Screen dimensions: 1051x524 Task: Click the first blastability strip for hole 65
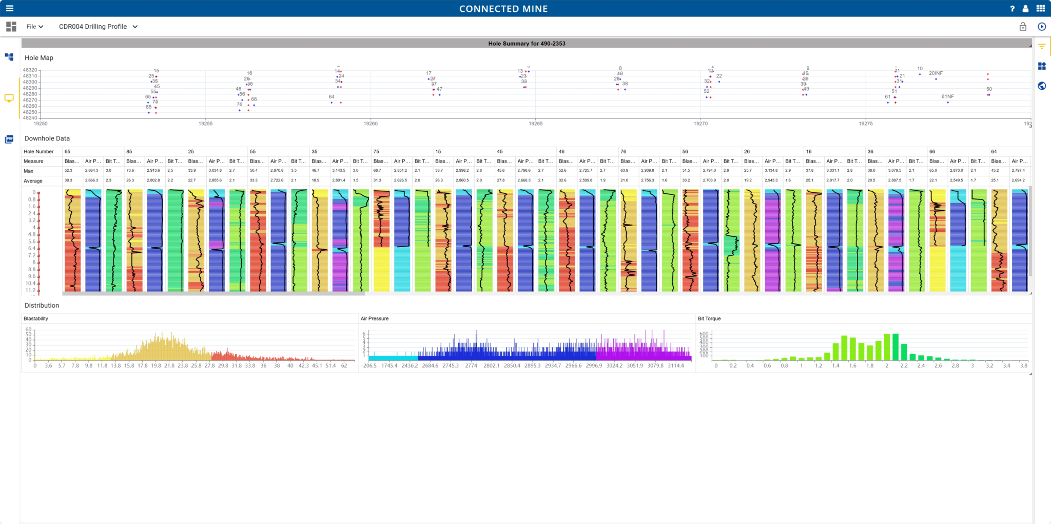pyautogui.click(x=73, y=240)
